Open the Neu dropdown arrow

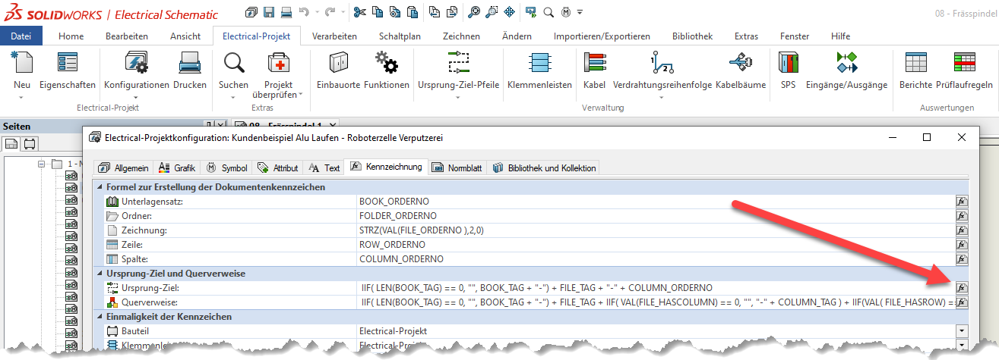pos(22,97)
